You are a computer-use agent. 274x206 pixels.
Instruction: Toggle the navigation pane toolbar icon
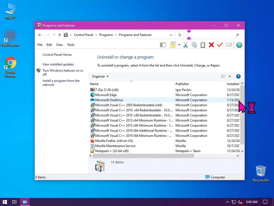point(163,45)
